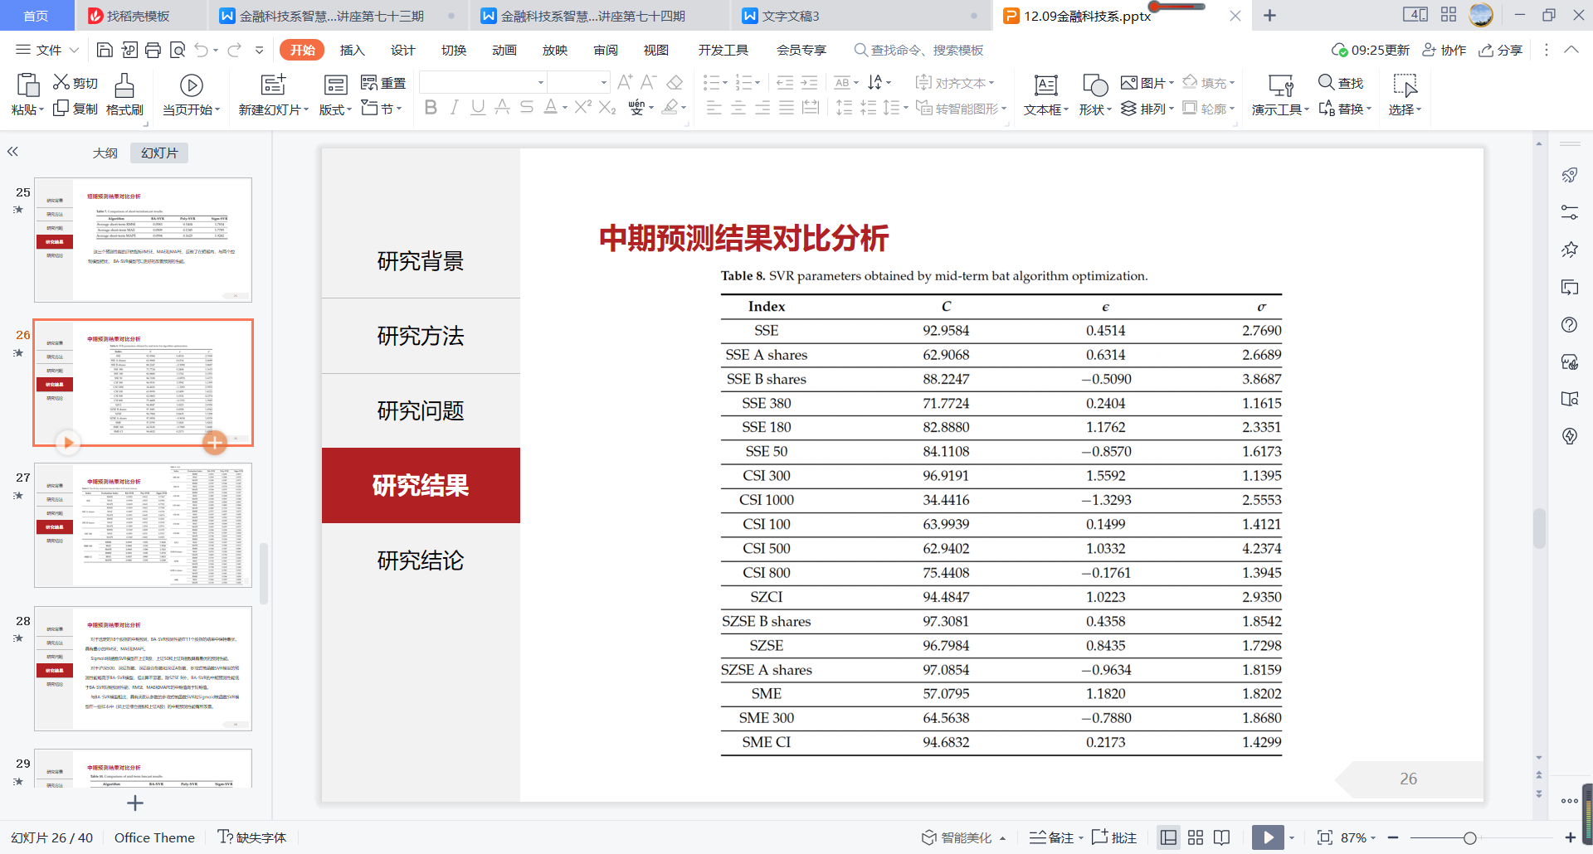This screenshot has height=854, width=1593.
Task: Select slide 28 thumbnail
Action: point(143,668)
